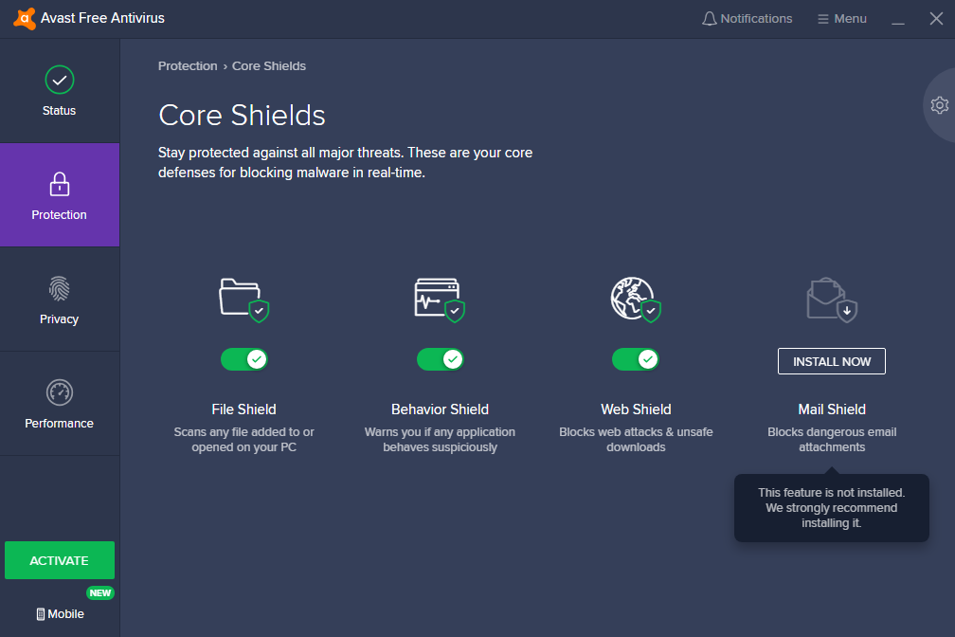This screenshot has width=955, height=637.
Task: Click the Core Shields breadcrumb
Action: [269, 65]
